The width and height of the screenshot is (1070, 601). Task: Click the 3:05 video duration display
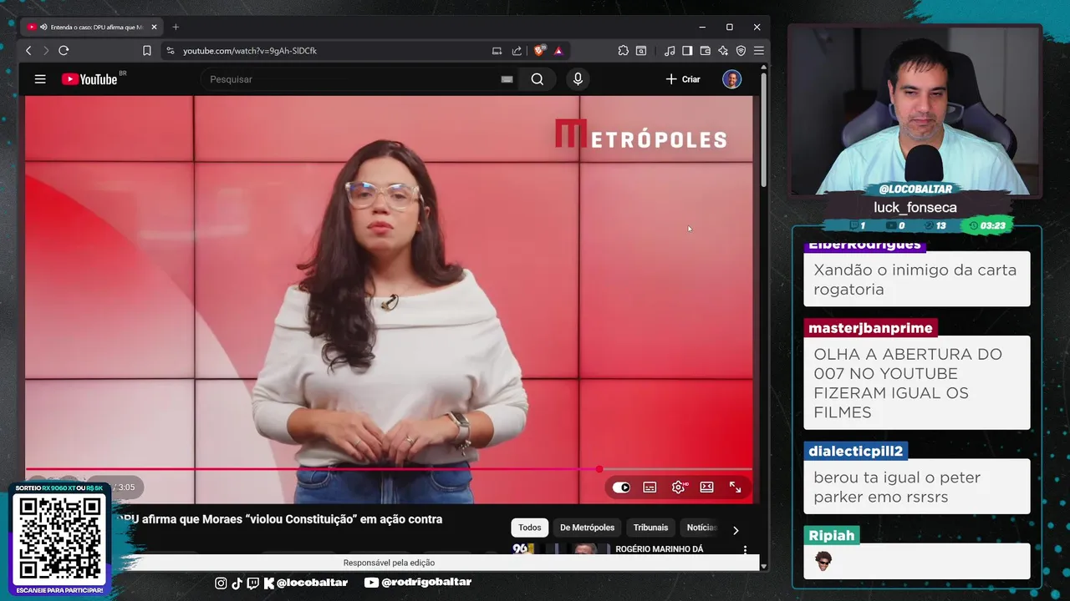(125, 487)
